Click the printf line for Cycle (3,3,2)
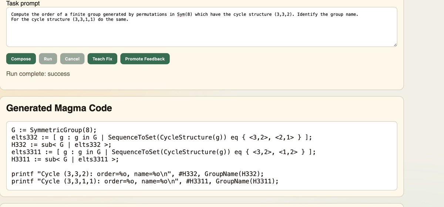444x207 pixels. point(138,174)
